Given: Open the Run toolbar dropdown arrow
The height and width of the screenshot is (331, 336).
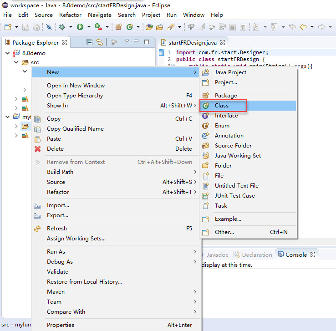Looking at the screenshot, I should (88, 27).
